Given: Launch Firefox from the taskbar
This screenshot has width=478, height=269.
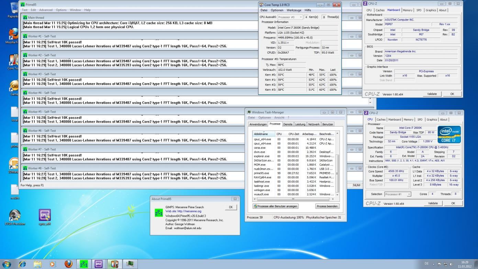Looking at the screenshot, I should tap(68, 264).
